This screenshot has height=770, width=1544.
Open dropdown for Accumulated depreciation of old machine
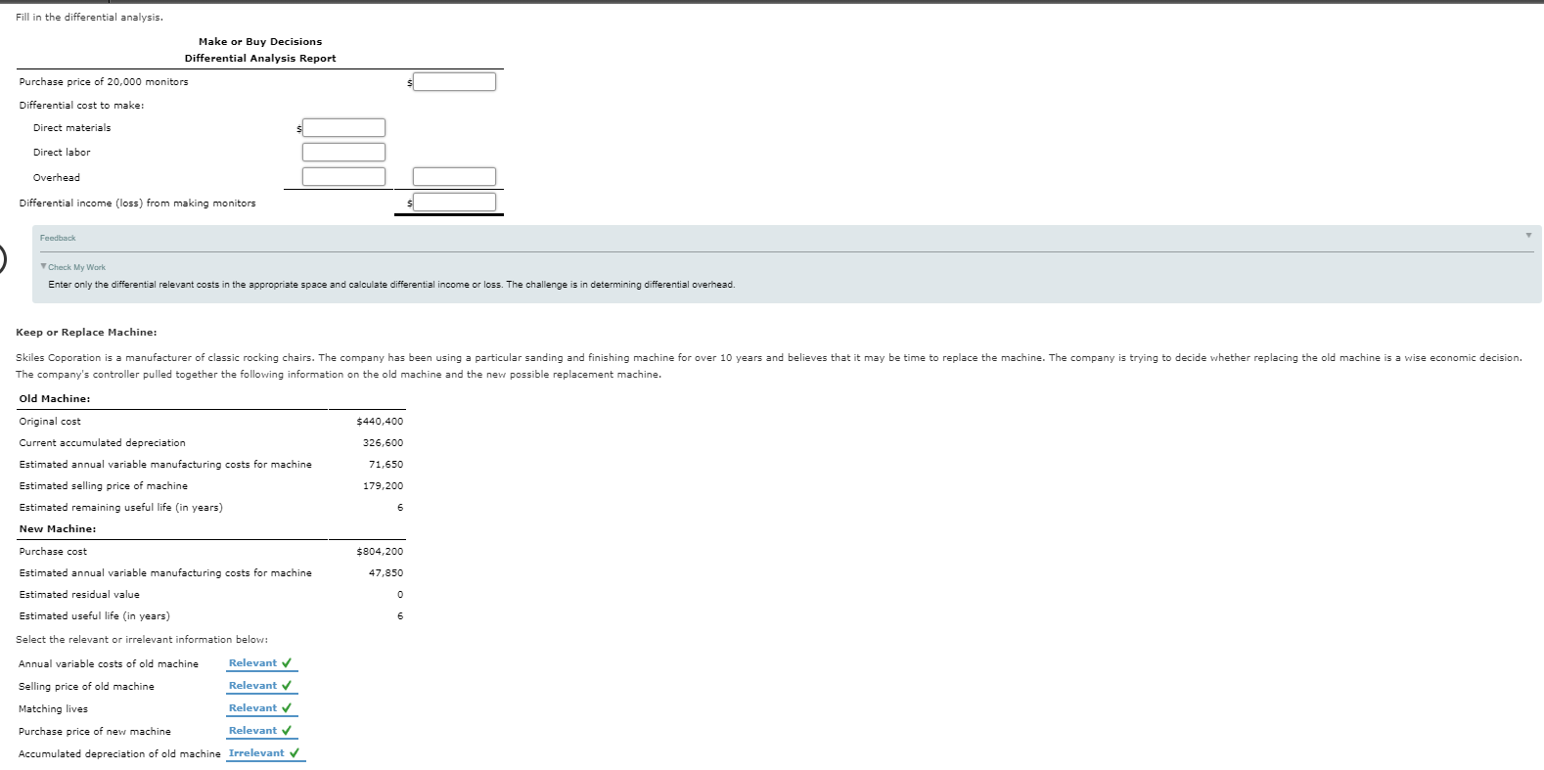click(265, 753)
